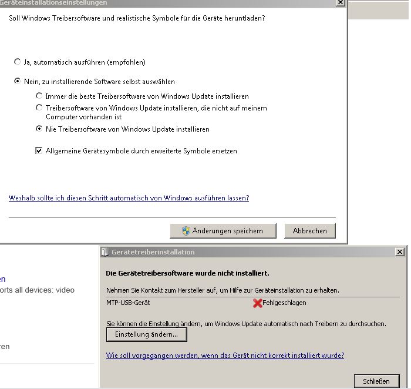Choose 'Treibersoftware von Windows Update installieren, die nicht' option
Viewport: 411px width, 389px height.
click(x=39, y=108)
